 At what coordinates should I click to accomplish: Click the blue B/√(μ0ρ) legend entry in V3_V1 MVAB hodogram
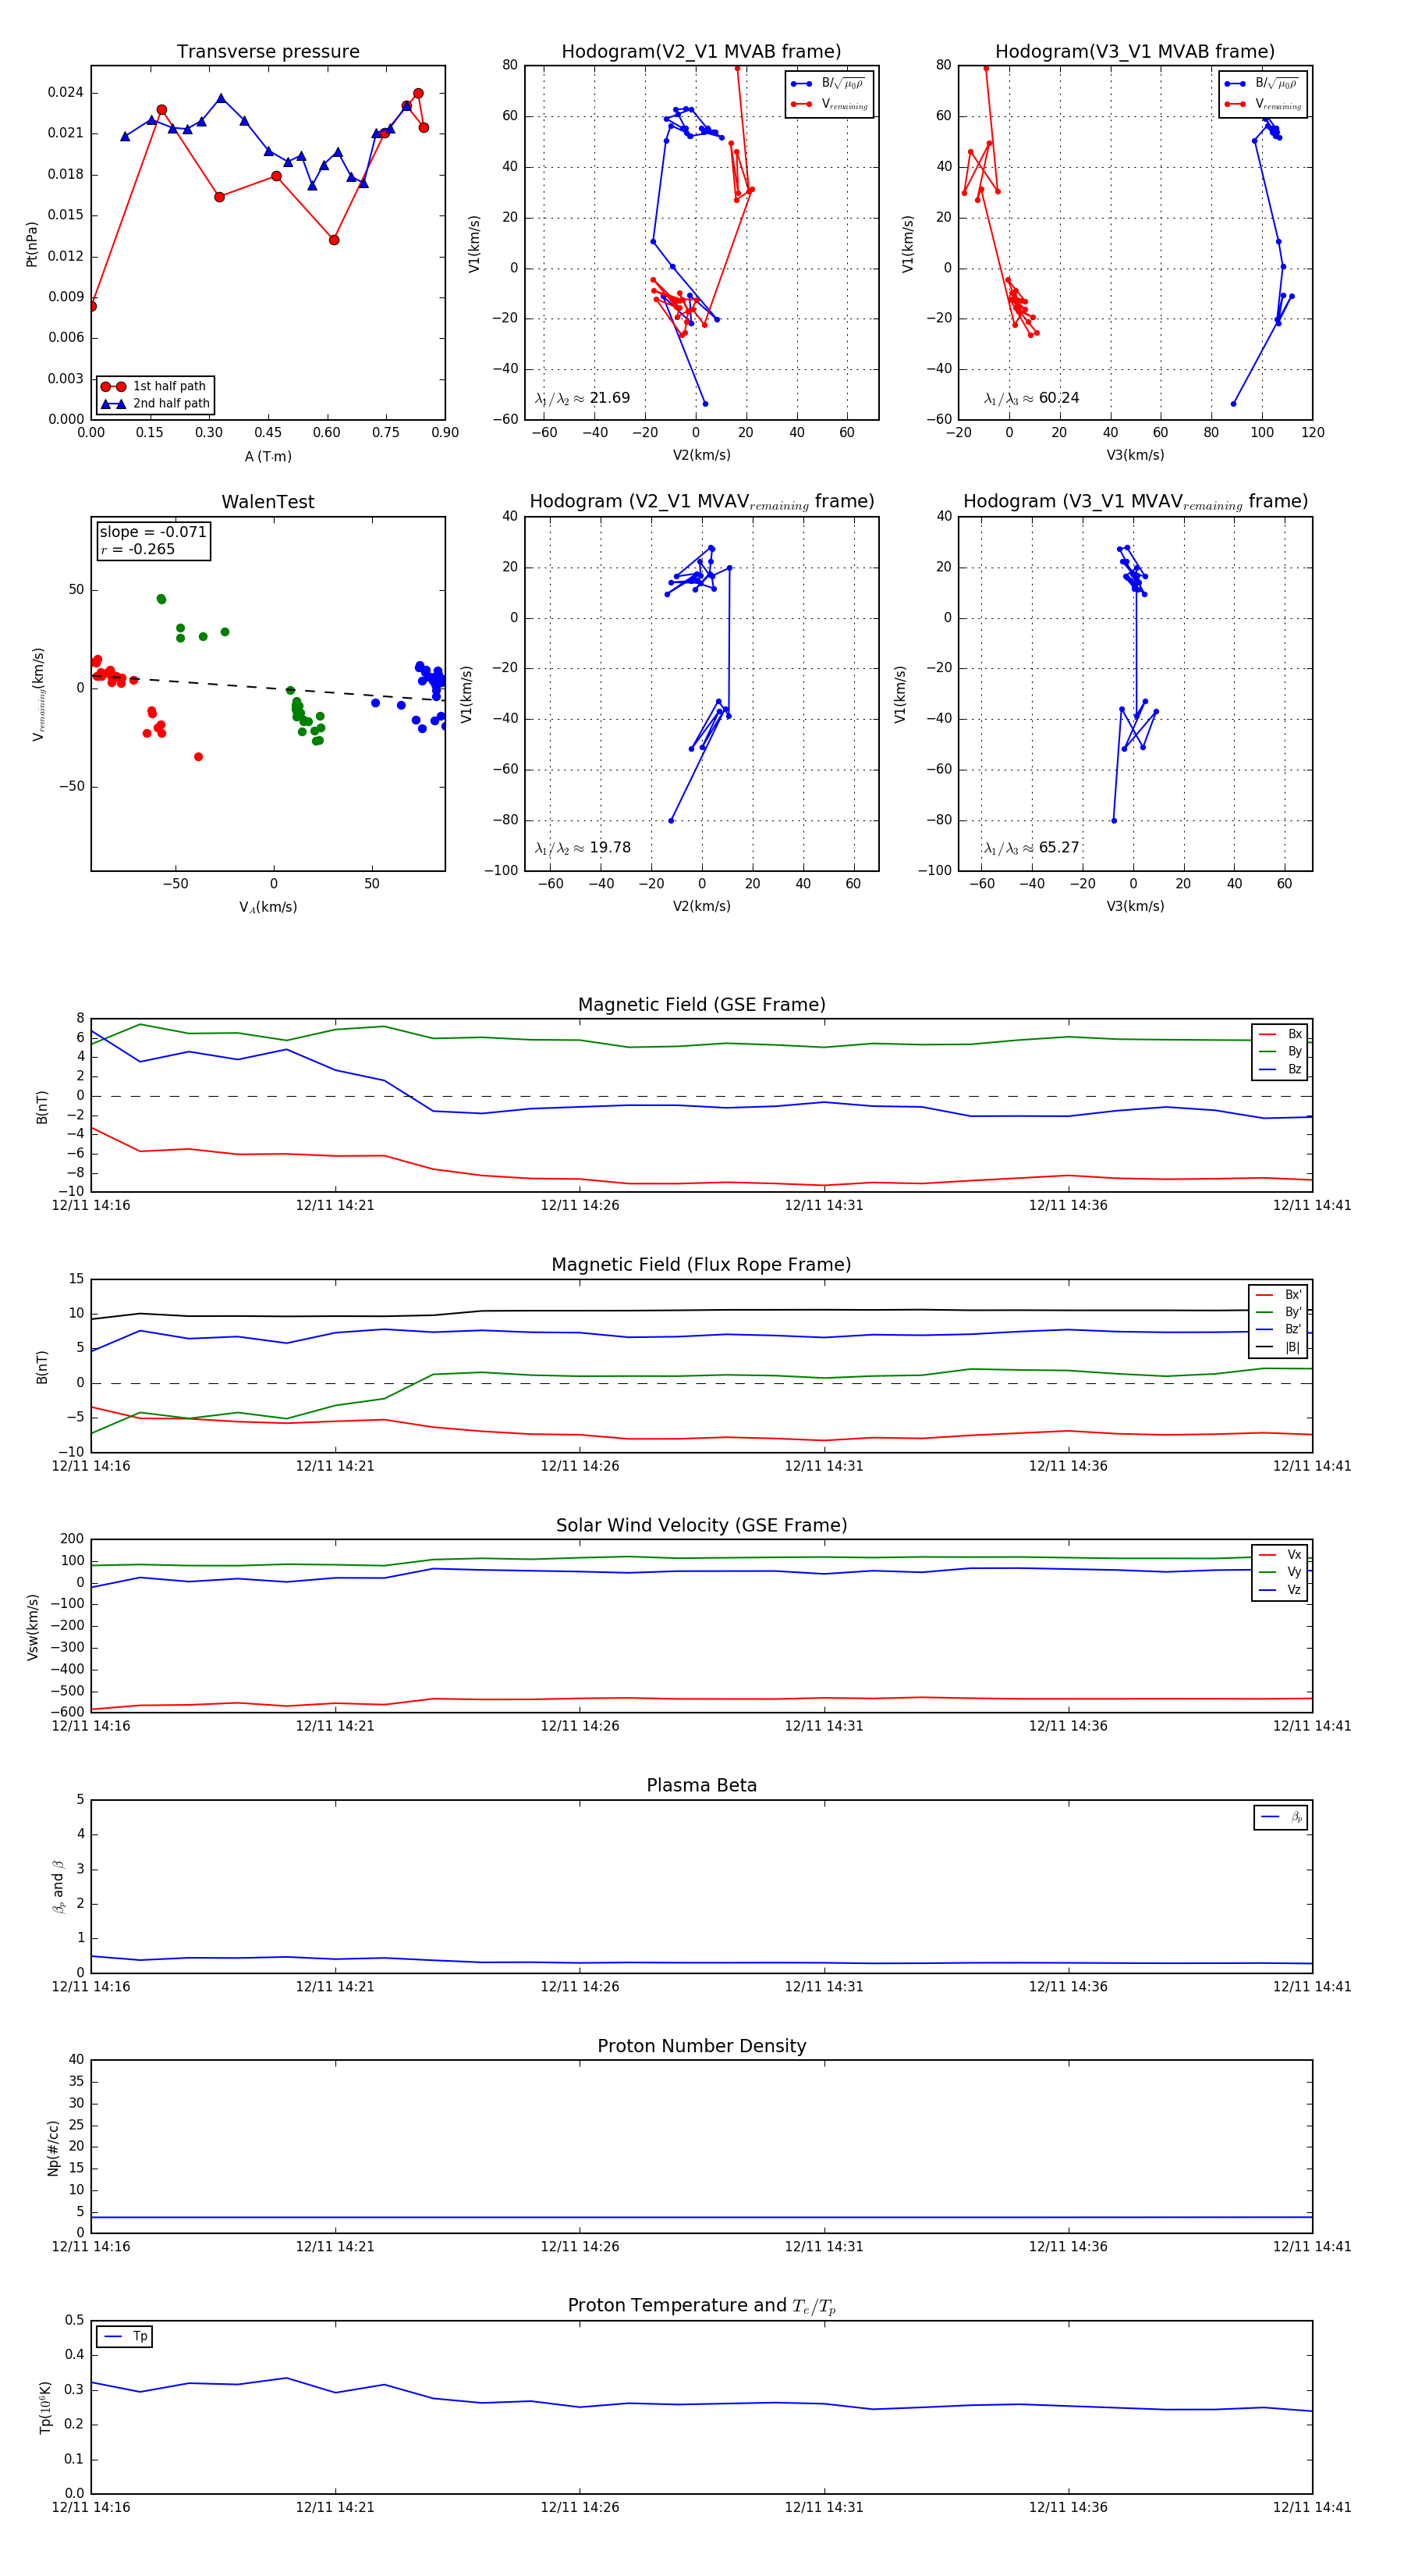pyautogui.click(x=1263, y=84)
